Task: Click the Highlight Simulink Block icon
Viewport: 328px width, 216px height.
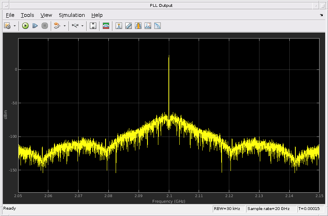Action: pos(57,26)
